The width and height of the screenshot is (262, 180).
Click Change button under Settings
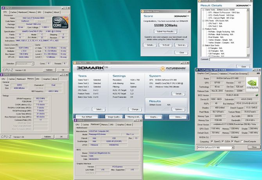[135, 109]
